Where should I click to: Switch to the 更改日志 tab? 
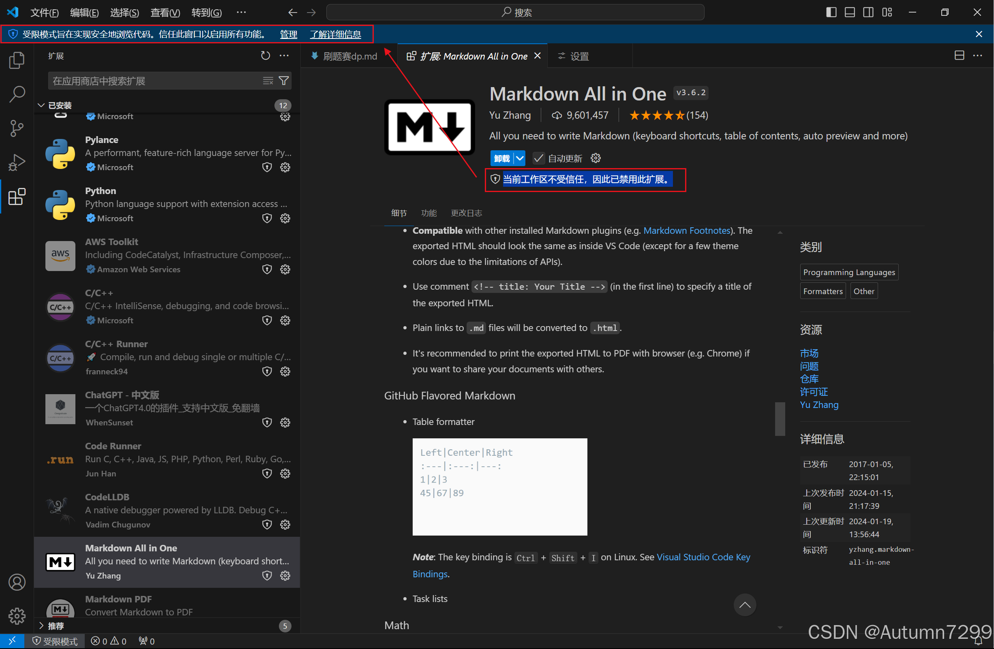coord(466,213)
